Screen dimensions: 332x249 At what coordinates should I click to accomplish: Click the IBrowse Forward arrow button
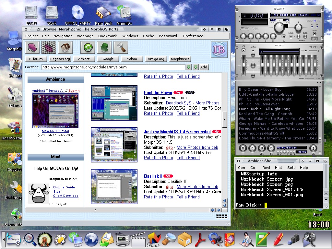49,47
